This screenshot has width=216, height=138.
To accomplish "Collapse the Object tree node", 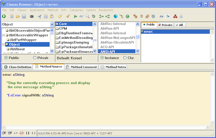I will pyautogui.click(x=4, y=45).
